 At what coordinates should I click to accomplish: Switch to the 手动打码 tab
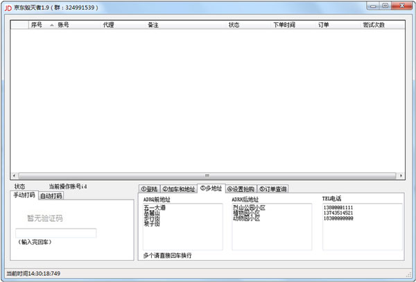click(25, 195)
